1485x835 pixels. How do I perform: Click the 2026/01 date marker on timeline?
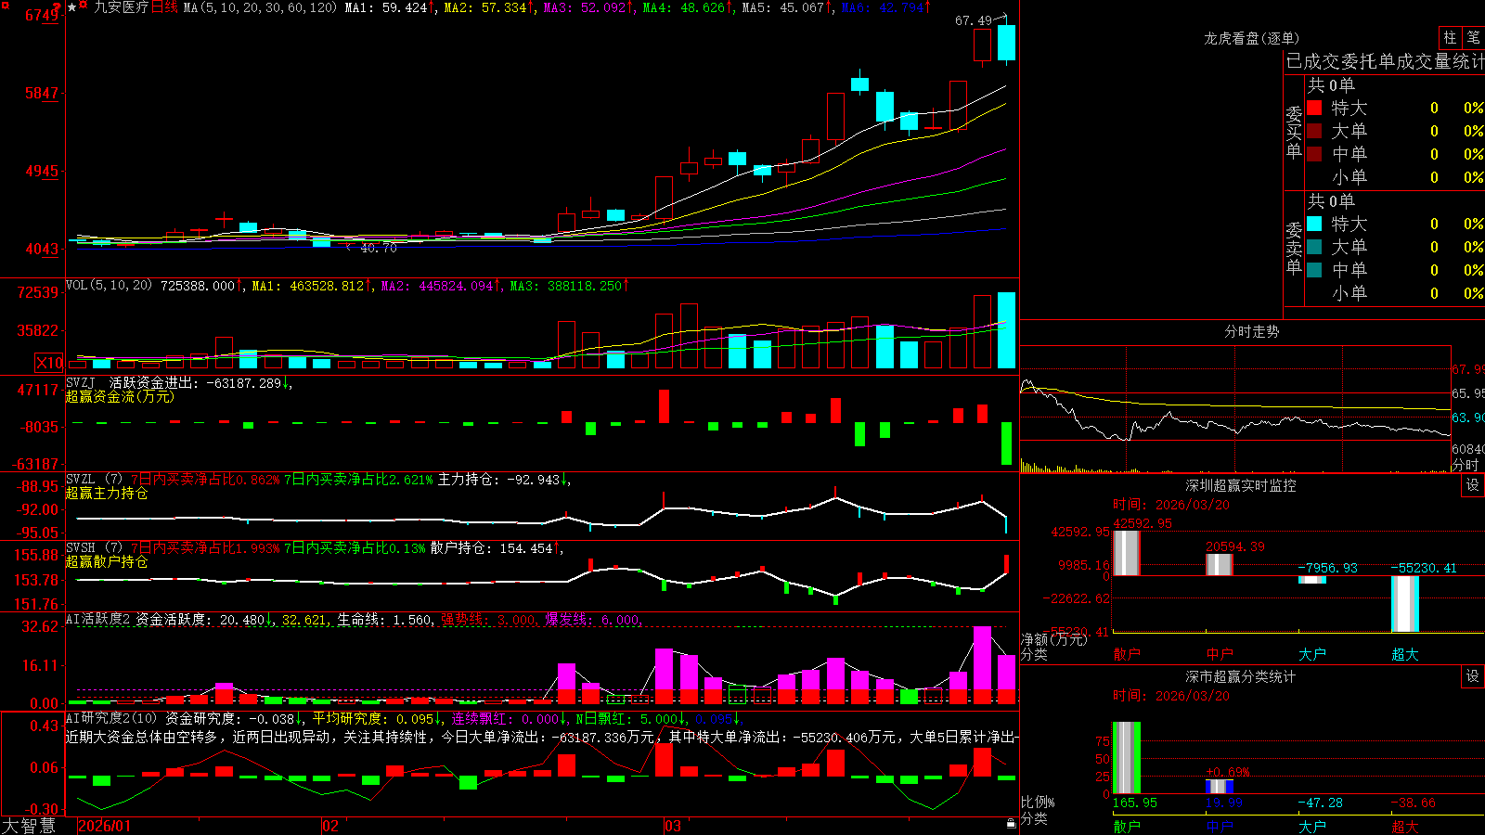(105, 826)
